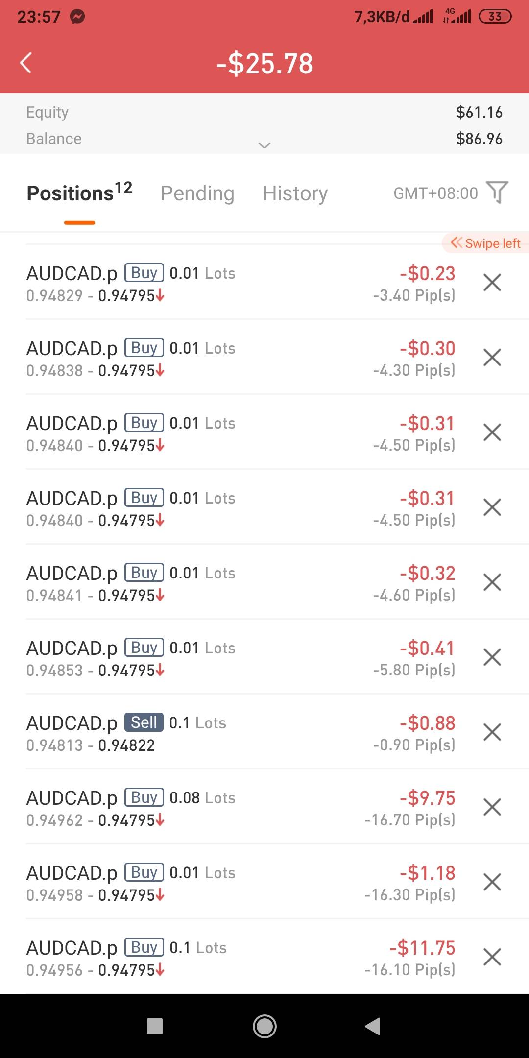
Task: Close the position losing -$11.75
Action: [x=492, y=957]
